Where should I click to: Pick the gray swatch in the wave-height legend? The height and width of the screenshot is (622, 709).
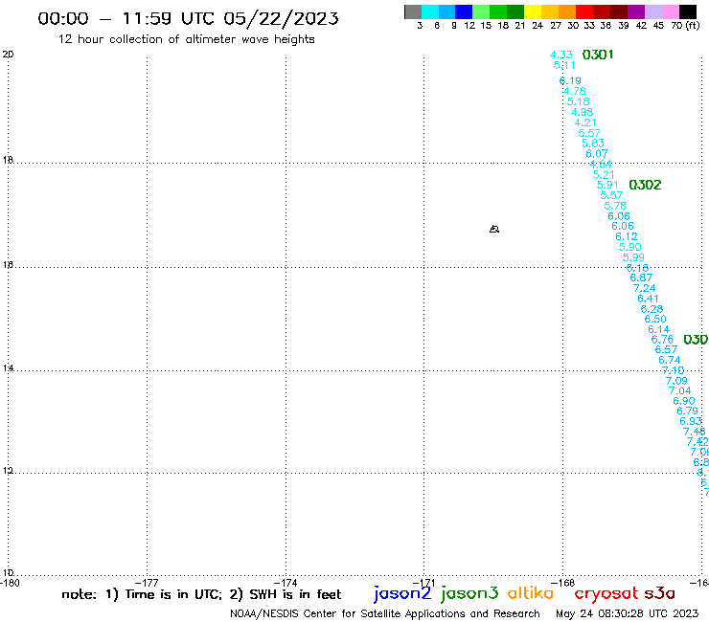click(x=413, y=11)
